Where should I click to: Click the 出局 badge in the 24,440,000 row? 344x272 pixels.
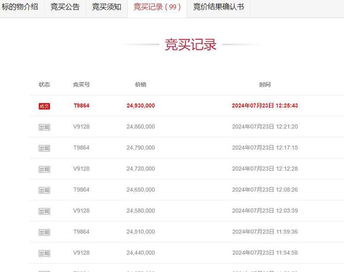(x=44, y=253)
